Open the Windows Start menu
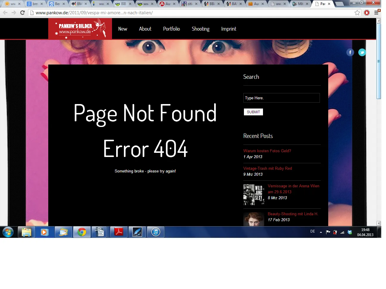 (8, 232)
